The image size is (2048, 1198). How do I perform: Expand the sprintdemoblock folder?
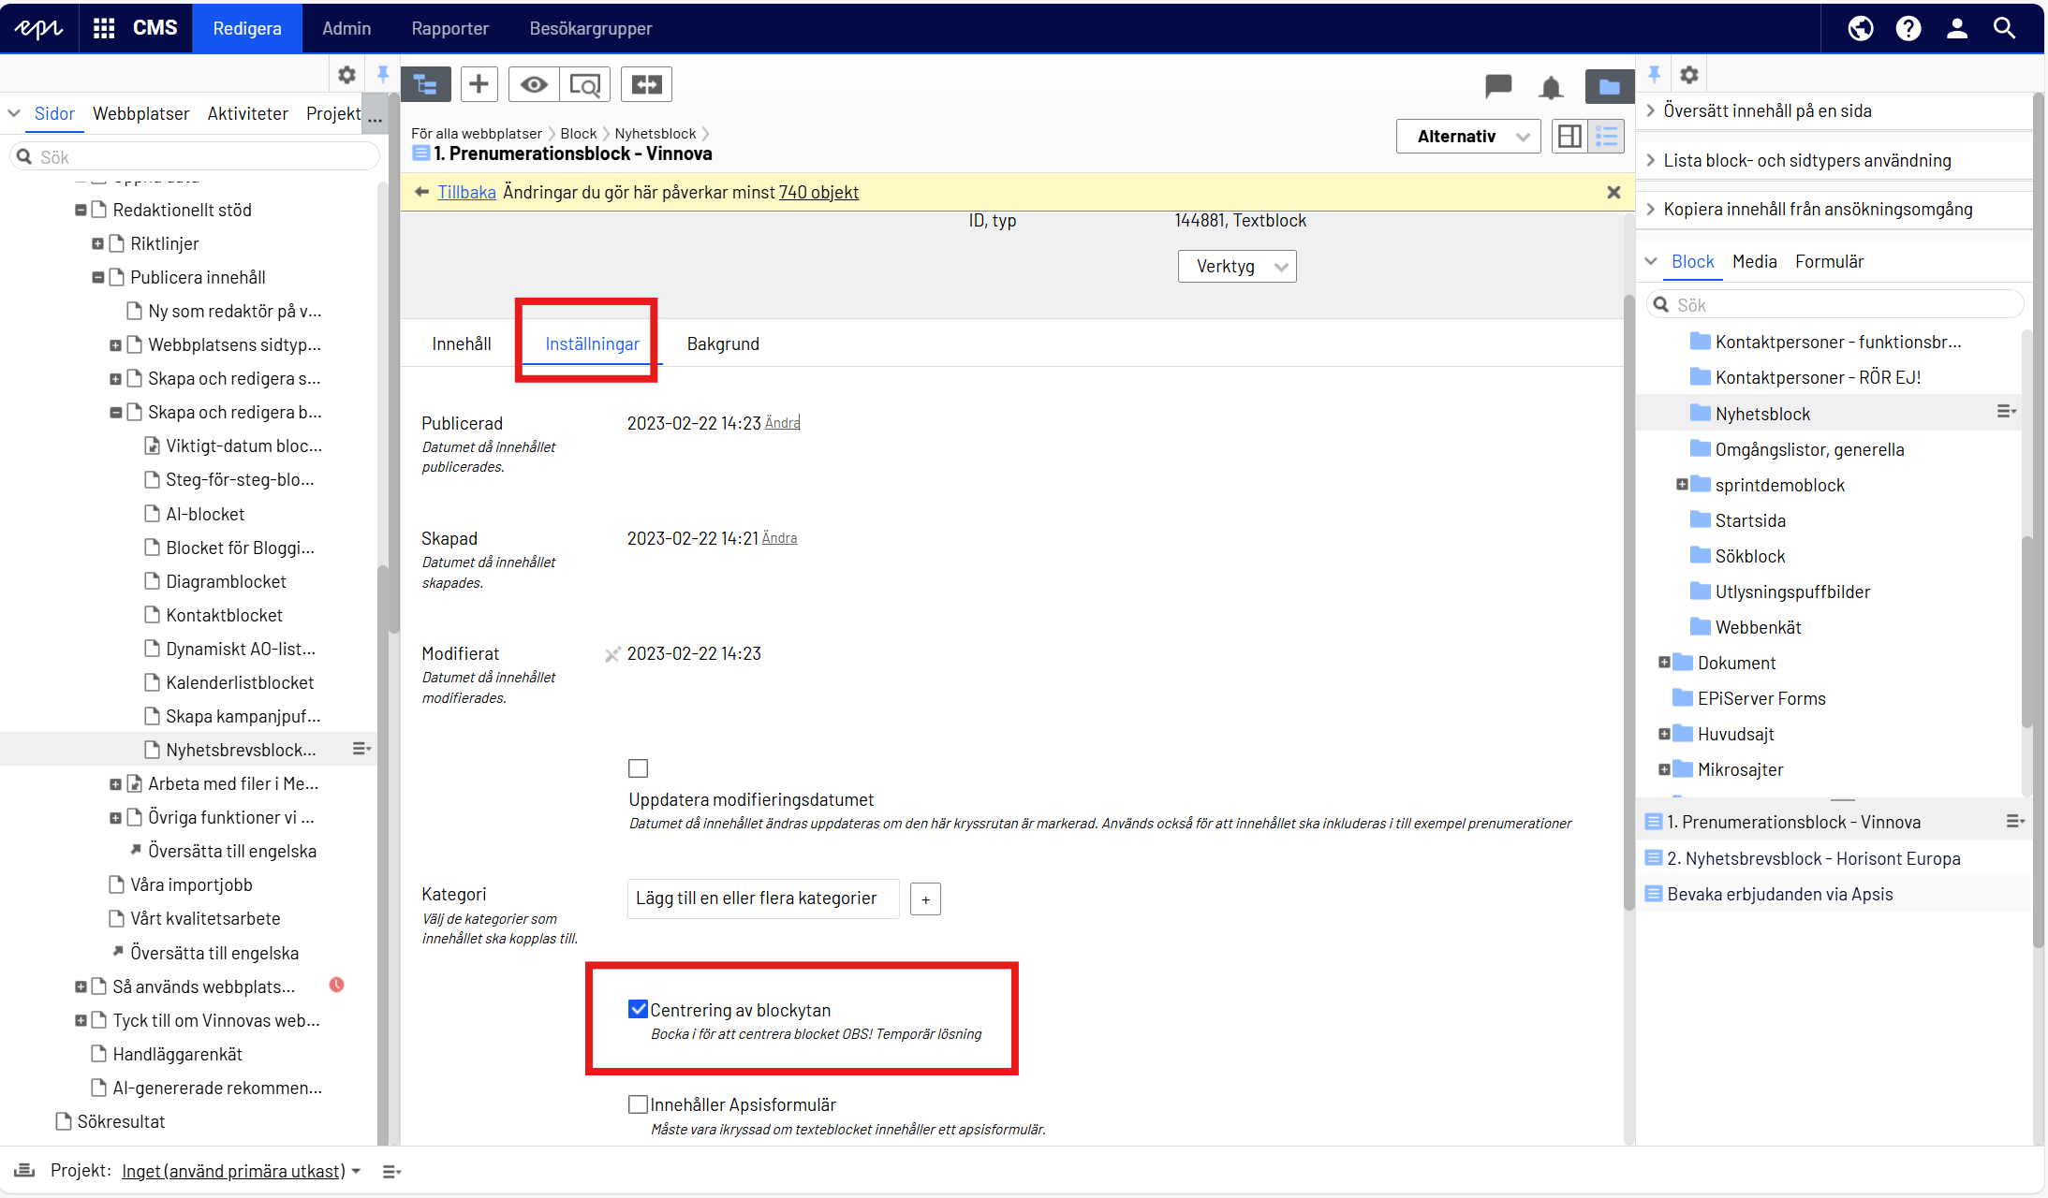click(x=1682, y=485)
